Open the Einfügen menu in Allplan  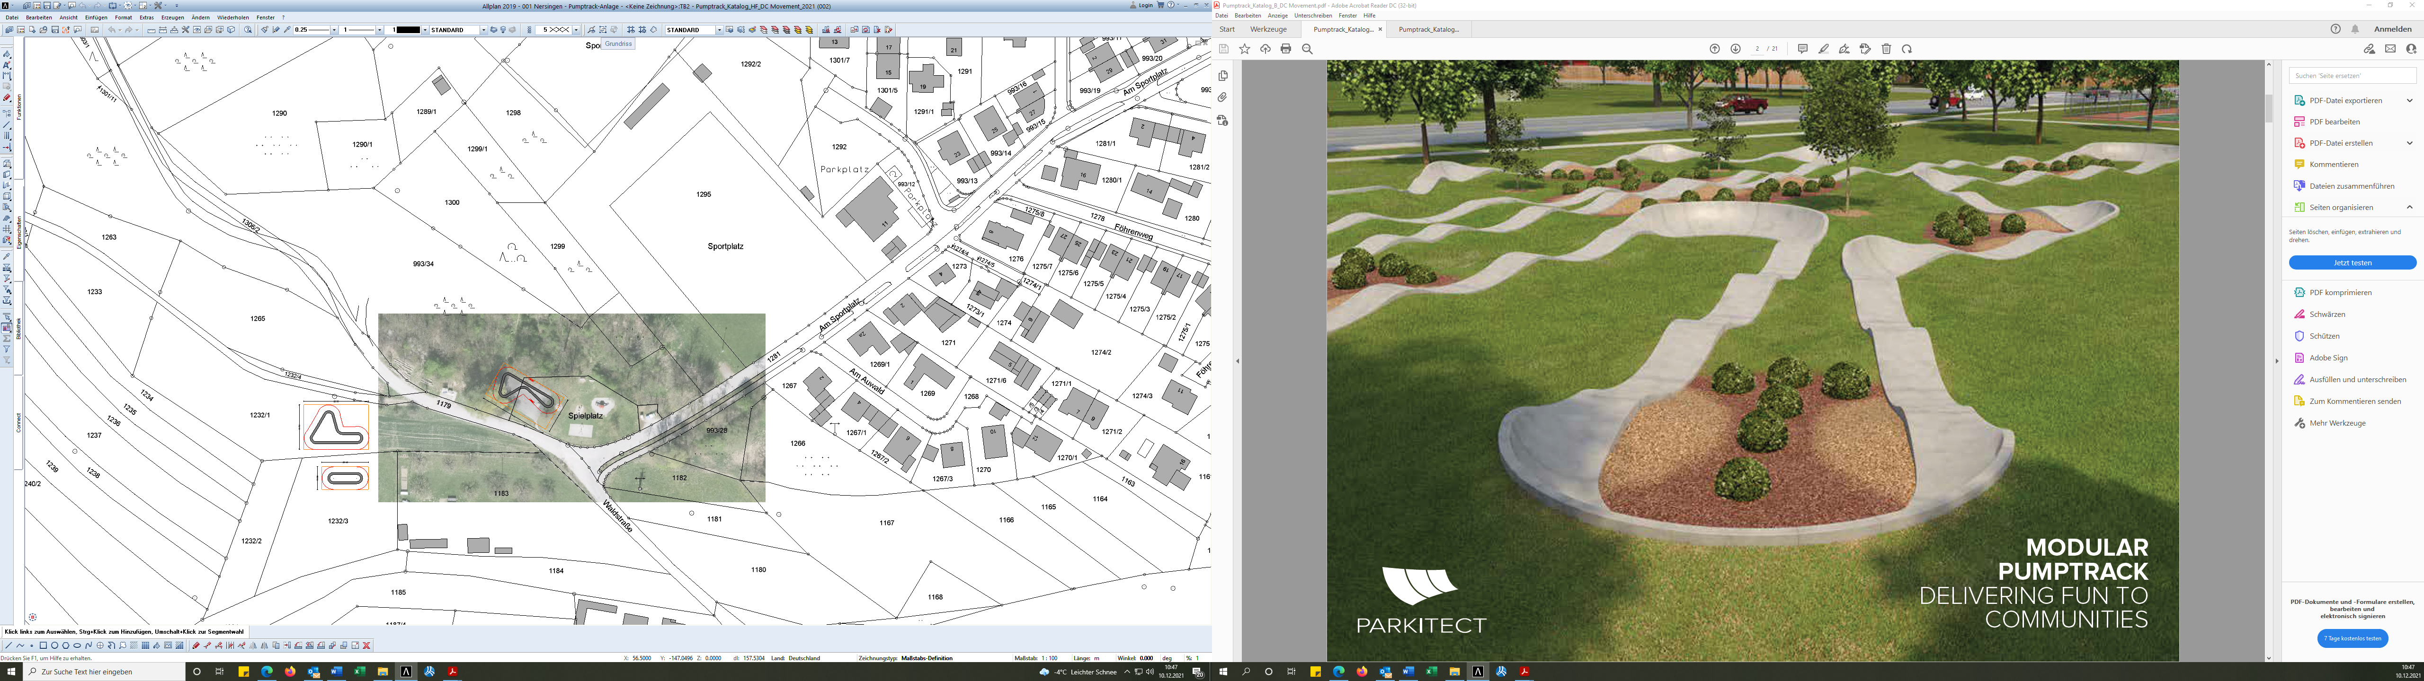pyautogui.click(x=96, y=17)
